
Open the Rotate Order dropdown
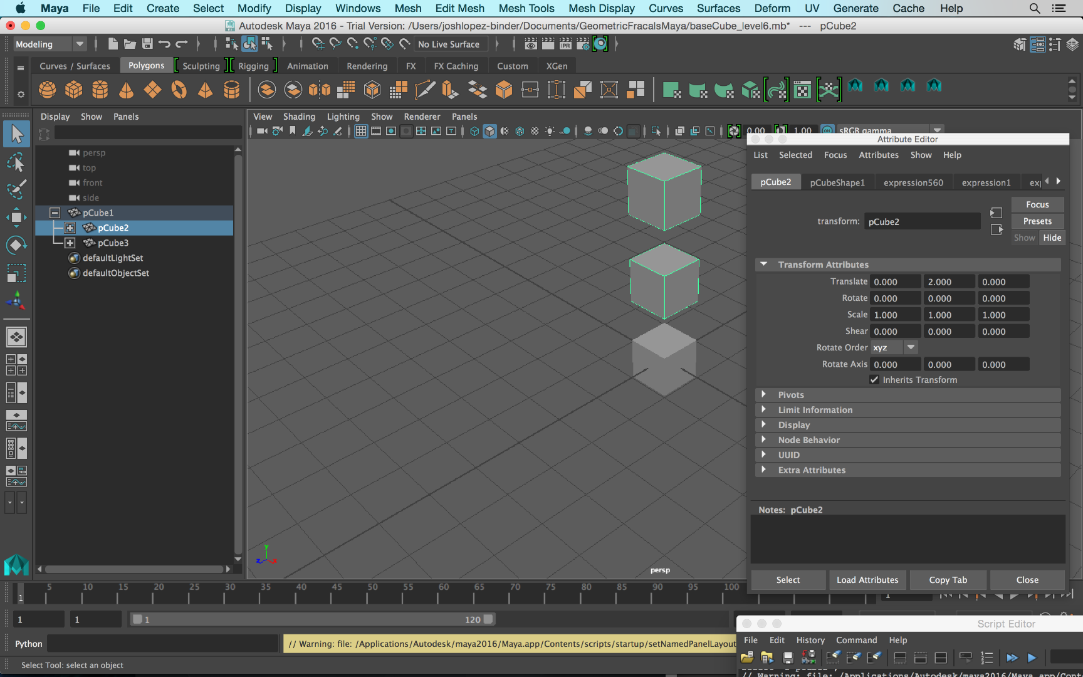click(x=894, y=347)
